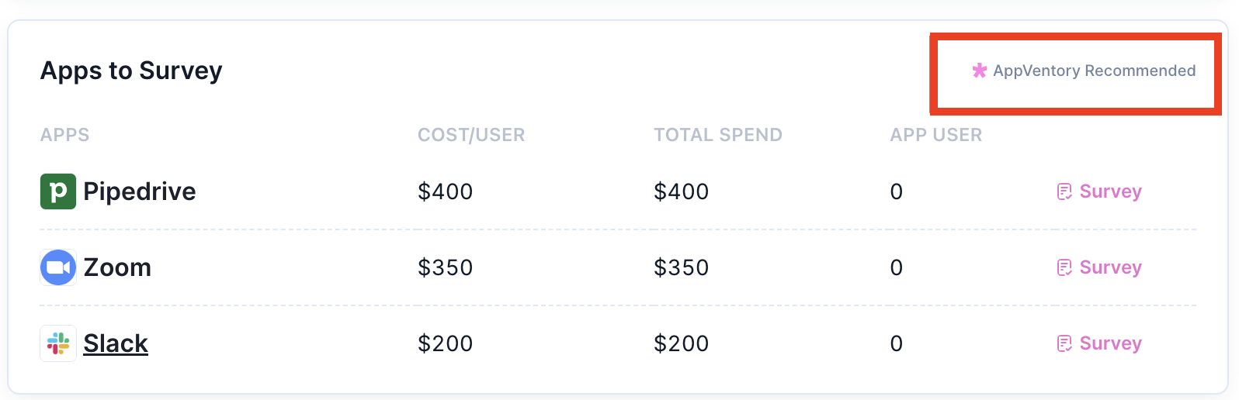Open the Slack app link
The image size is (1239, 400).
[116, 343]
